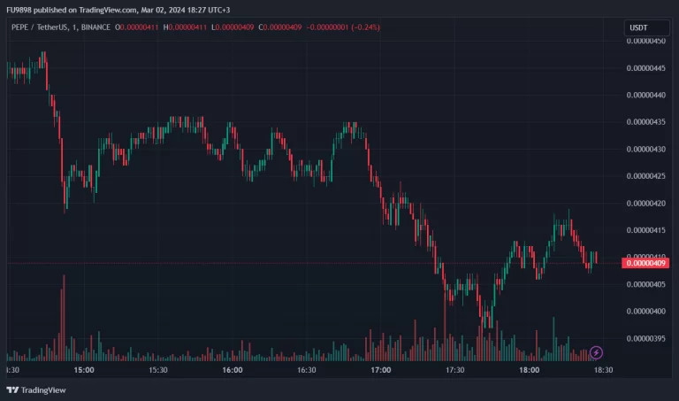The image size is (679, 401).
Task: Click the 0.00000440 price axis label
Action: [x=645, y=95]
